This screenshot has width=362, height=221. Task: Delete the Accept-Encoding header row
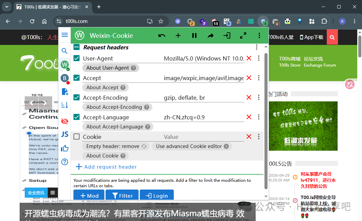pos(249,97)
